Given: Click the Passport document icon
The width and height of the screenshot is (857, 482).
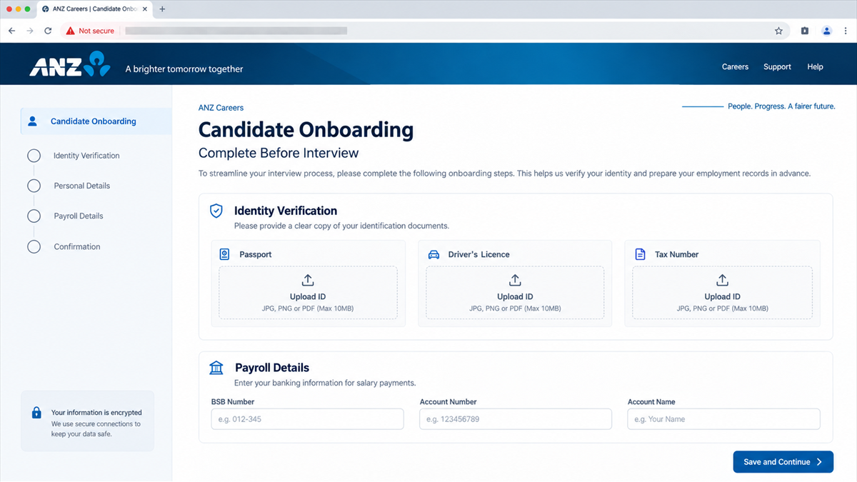Looking at the screenshot, I should click(x=224, y=254).
